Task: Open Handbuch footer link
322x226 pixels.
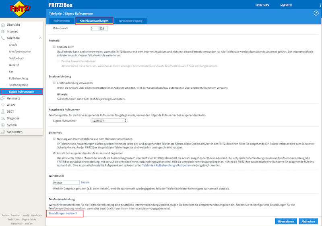Action: [36, 215]
